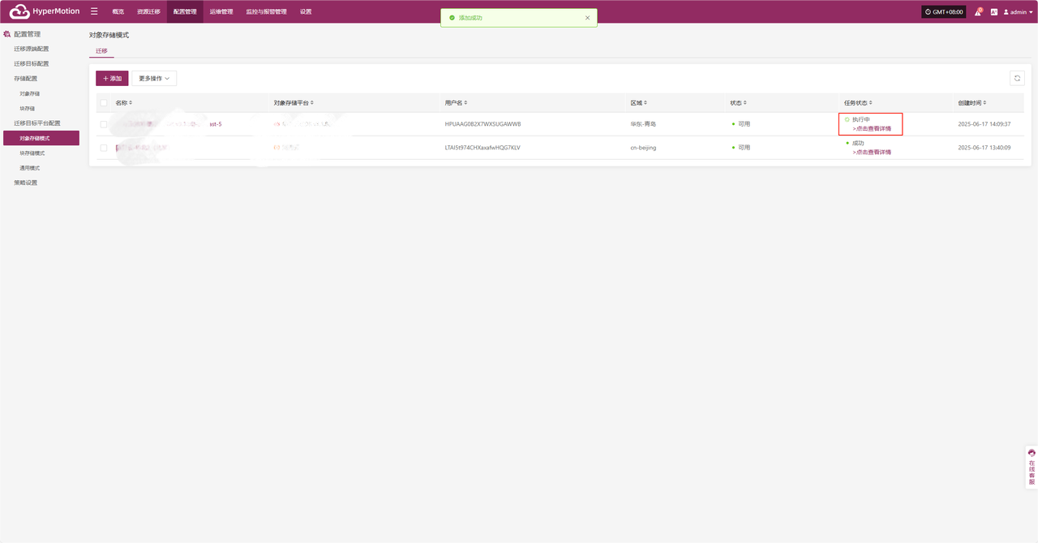Sort by 任务状态 column sort icon
1038x543 pixels.
(x=870, y=103)
